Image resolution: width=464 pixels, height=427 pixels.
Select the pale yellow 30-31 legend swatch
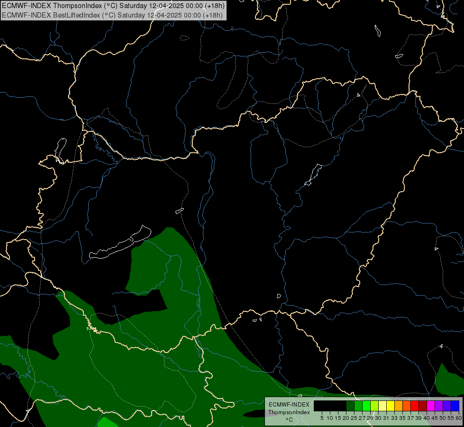pyautogui.click(x=382, y=406)
